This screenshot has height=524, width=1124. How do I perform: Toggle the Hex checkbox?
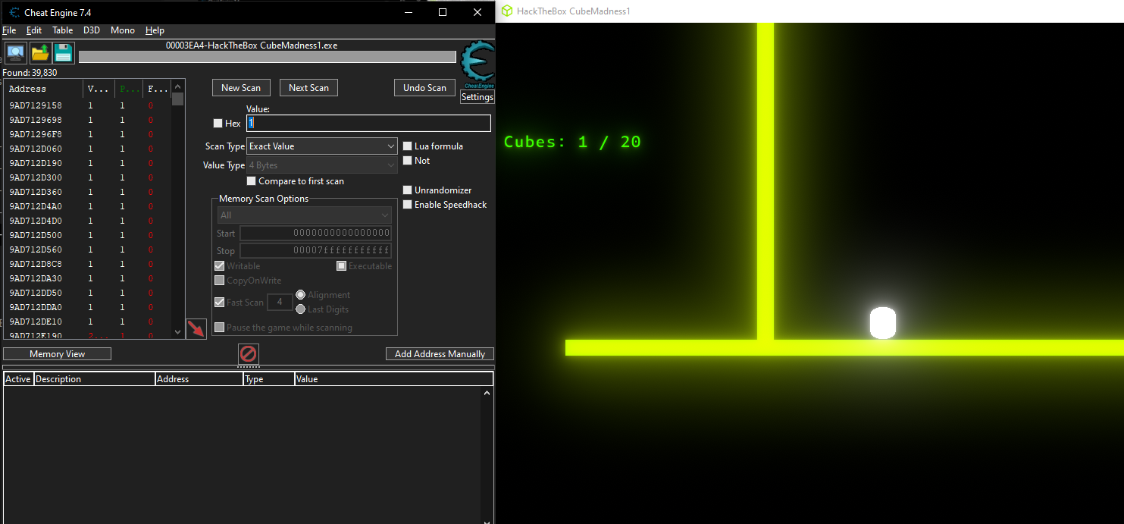tap(218, 124)
